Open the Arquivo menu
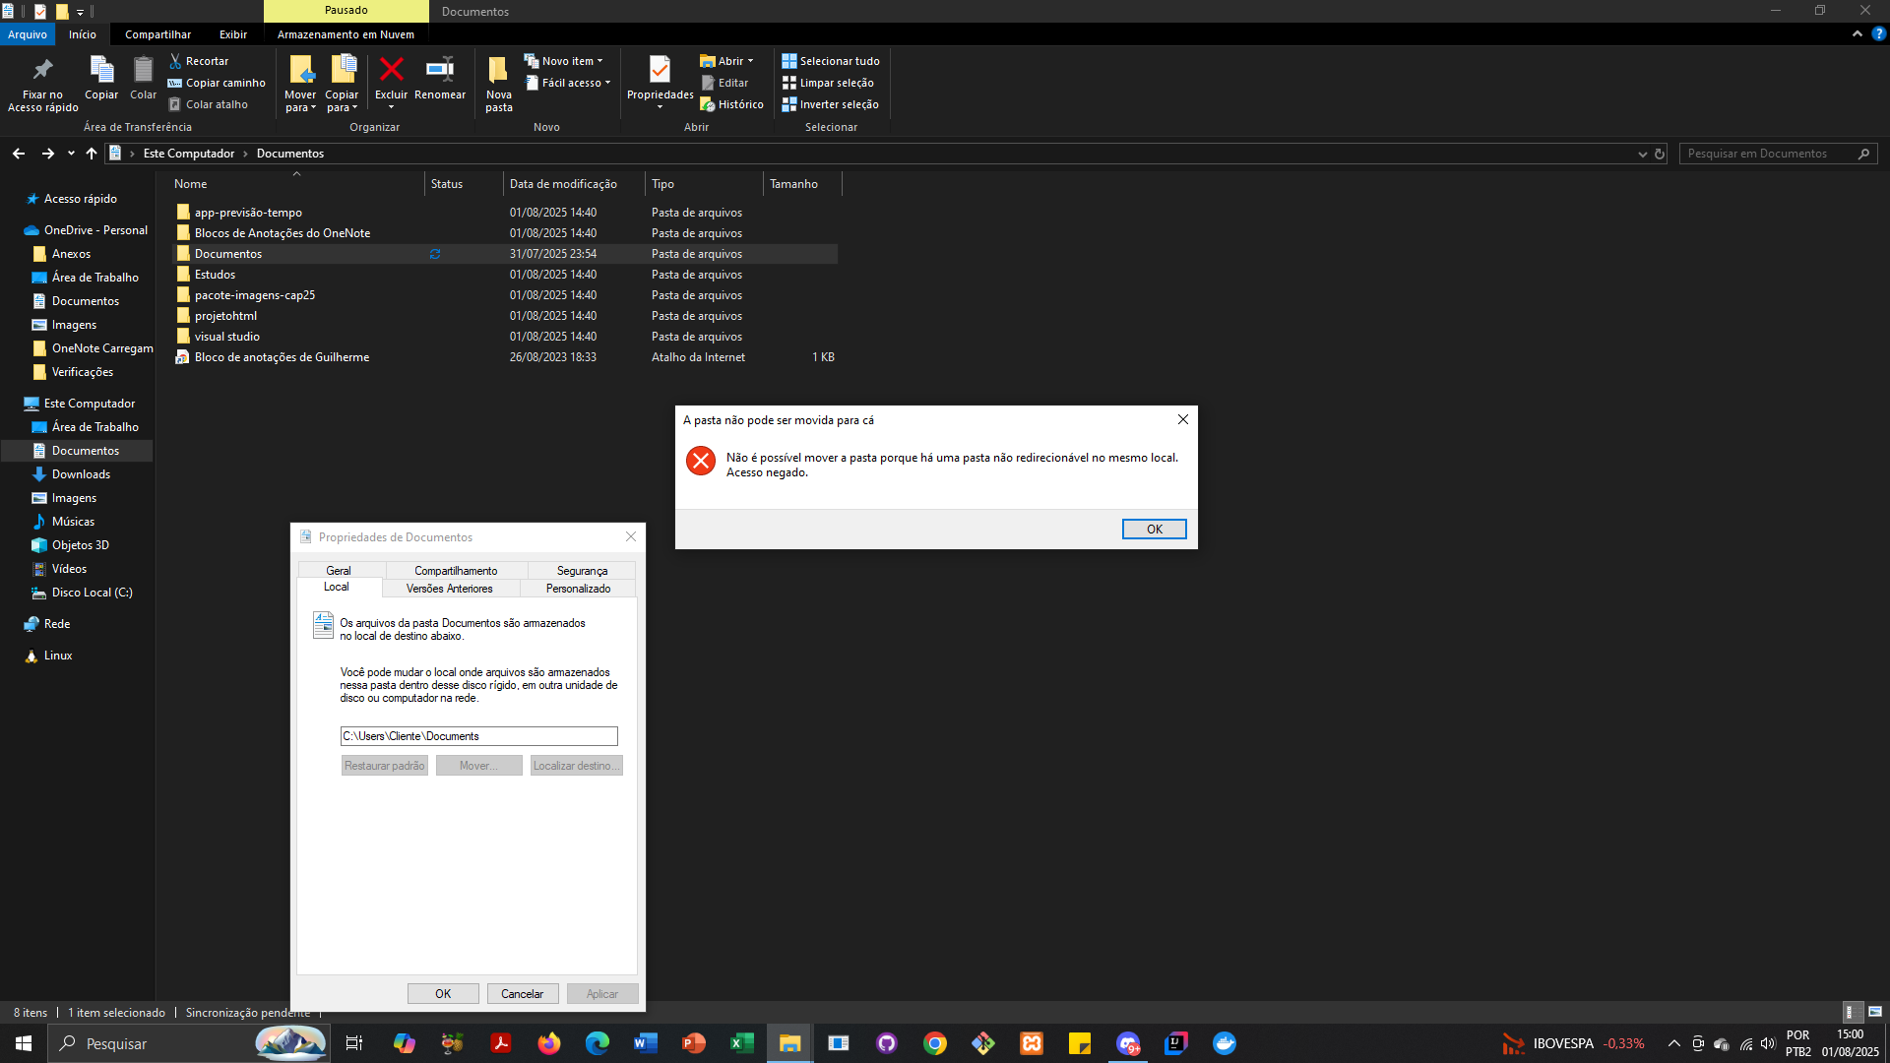 point(28,34)
